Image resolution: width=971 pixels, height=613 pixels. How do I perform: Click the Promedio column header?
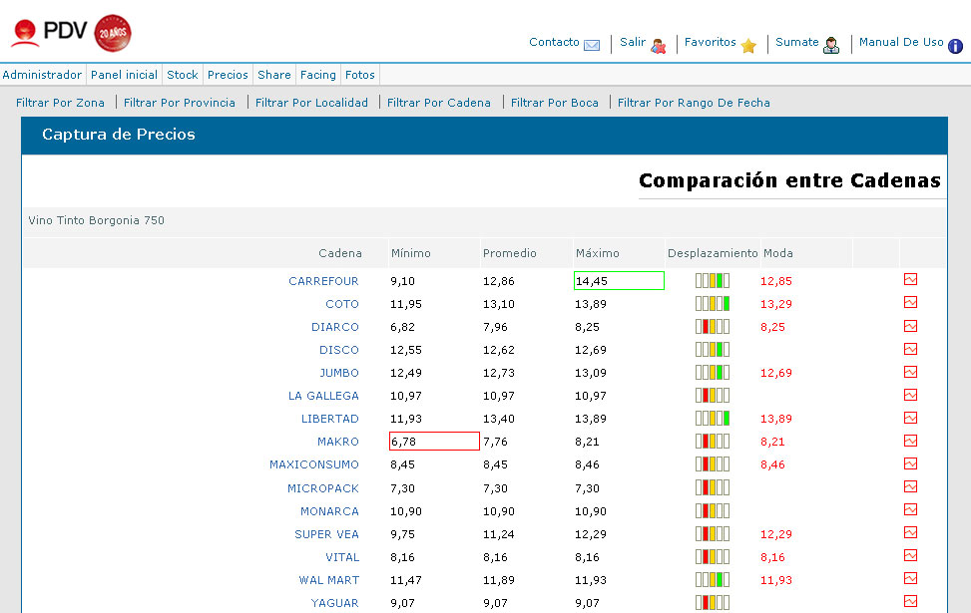510,253
